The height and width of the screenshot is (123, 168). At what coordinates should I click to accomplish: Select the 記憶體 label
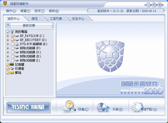click(x=20, y=65)
